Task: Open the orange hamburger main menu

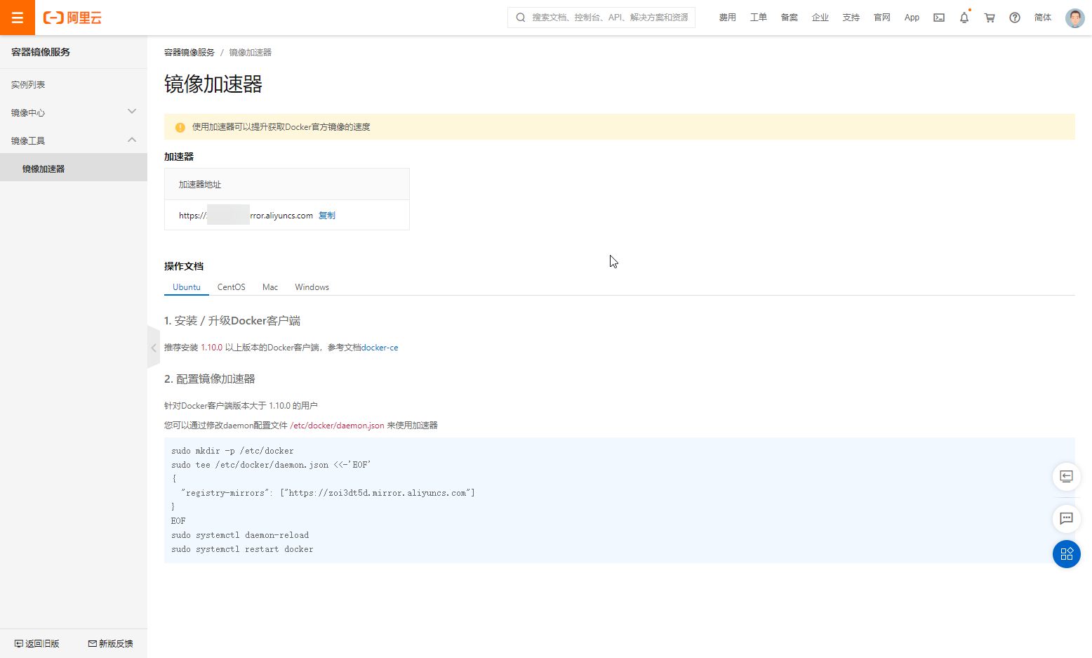Action: click(x=18, y=18)
